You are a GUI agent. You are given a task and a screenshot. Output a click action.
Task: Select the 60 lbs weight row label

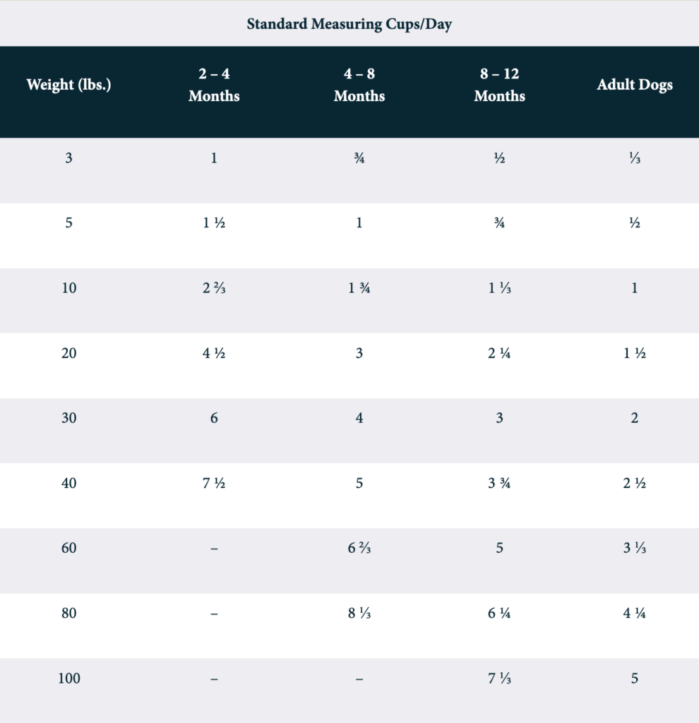point(68,549)
